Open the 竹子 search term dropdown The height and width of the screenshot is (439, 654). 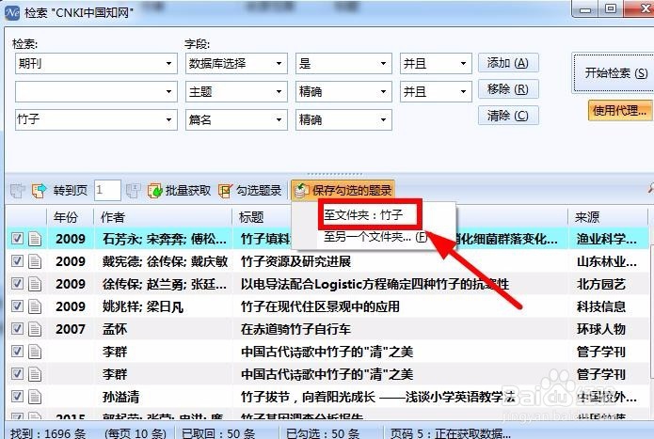[168, 120]
